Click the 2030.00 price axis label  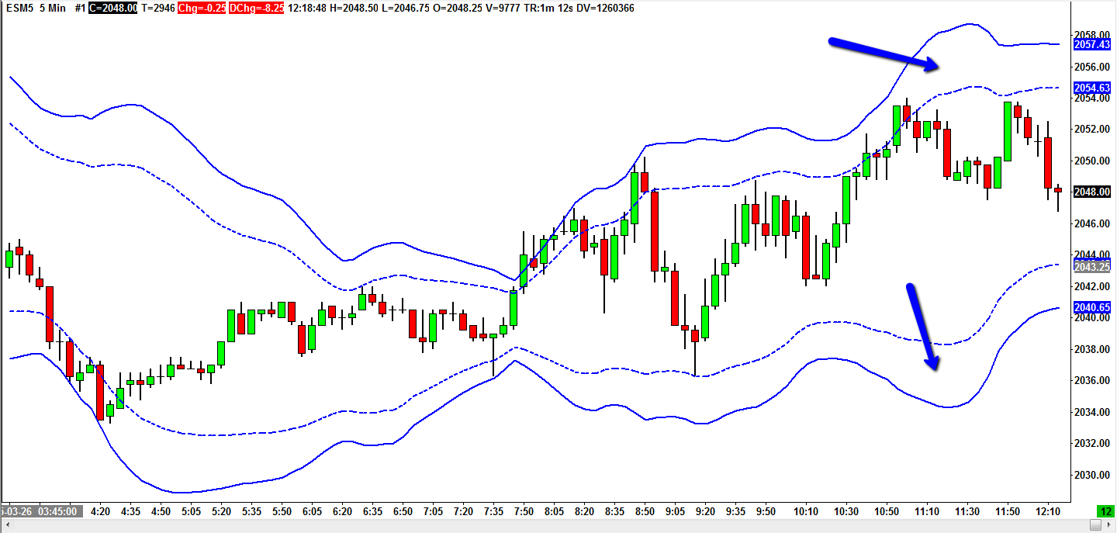click(x=1092, y=475)
